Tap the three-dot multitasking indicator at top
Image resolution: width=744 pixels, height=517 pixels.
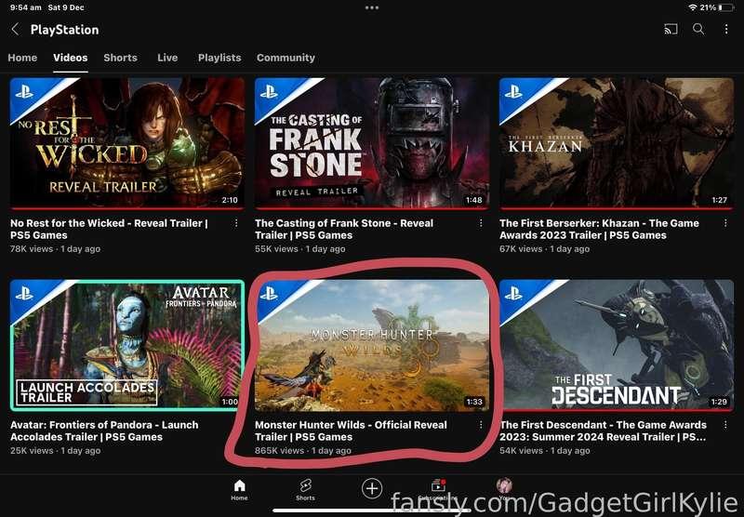[x=372, y=7]
